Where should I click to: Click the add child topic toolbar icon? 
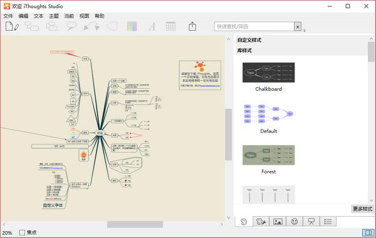click(x=52, y=26)
